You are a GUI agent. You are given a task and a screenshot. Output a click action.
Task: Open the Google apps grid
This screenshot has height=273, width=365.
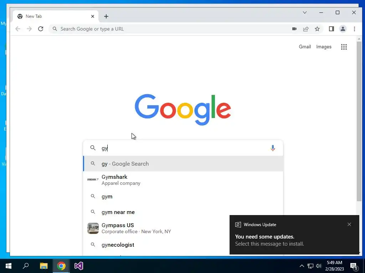(x=344, y=47)
